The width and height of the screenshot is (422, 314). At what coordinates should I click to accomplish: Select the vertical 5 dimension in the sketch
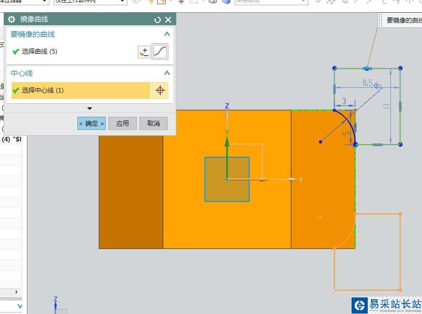pos(347,134)
